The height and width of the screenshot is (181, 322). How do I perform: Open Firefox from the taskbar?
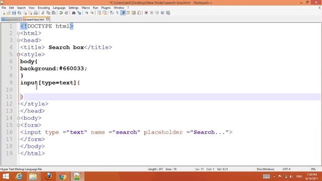pos(48,176)
